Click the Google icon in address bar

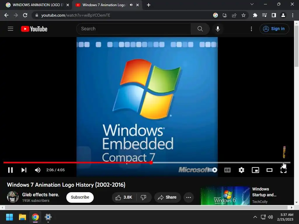point(215,15)
